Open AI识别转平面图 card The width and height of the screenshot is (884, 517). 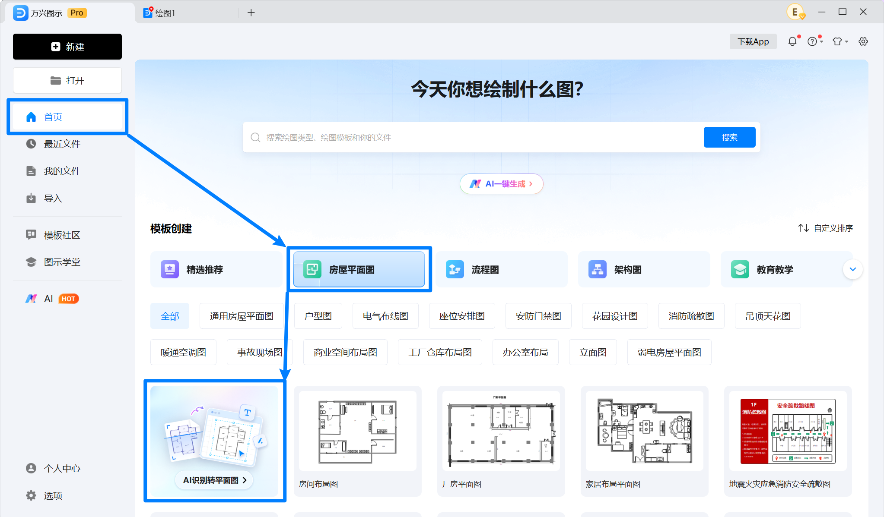pos(214,441)
